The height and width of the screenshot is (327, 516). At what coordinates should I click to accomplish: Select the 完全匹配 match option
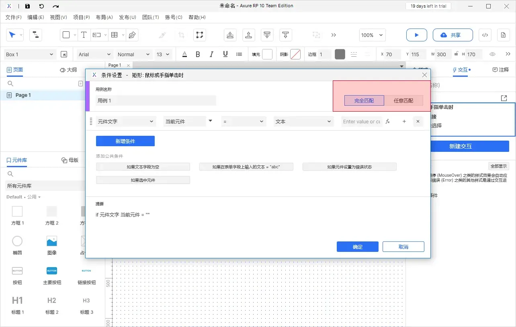pyautogui.click(x=364, y=100)
